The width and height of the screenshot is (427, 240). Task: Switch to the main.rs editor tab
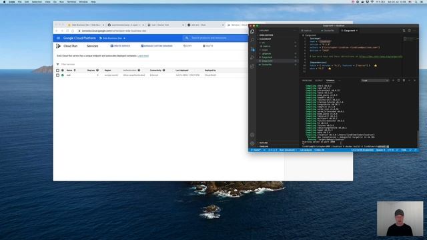pos(308,31)
